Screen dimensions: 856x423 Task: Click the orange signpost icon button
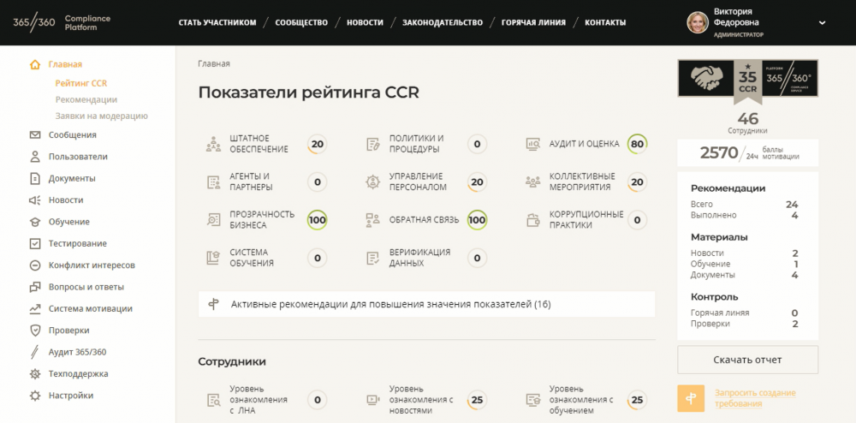[x=691, y=398]
